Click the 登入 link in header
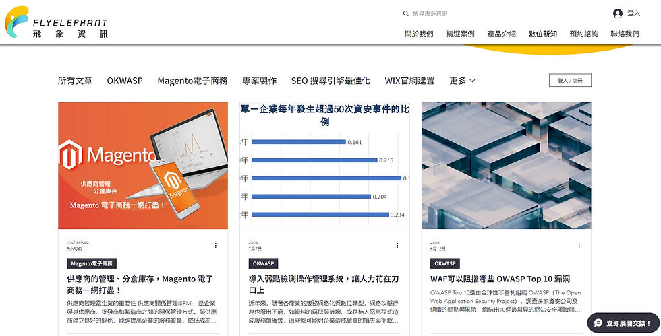 (633, 13)
